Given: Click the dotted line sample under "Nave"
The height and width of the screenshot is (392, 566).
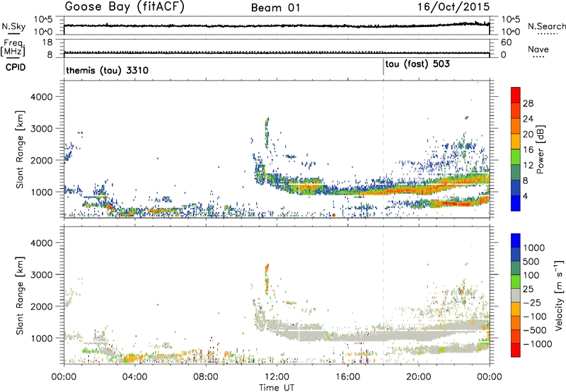Looking at the screenshot, I should [538, 57].
